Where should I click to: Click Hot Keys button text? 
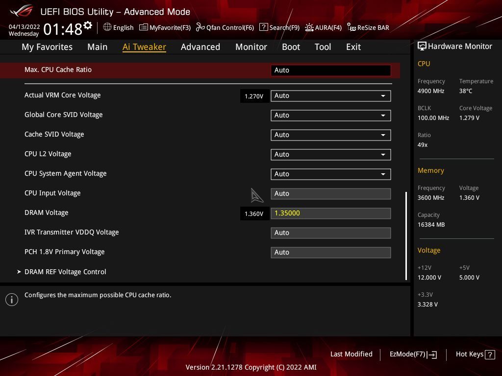pyautogui.click(x=469, y=354)
